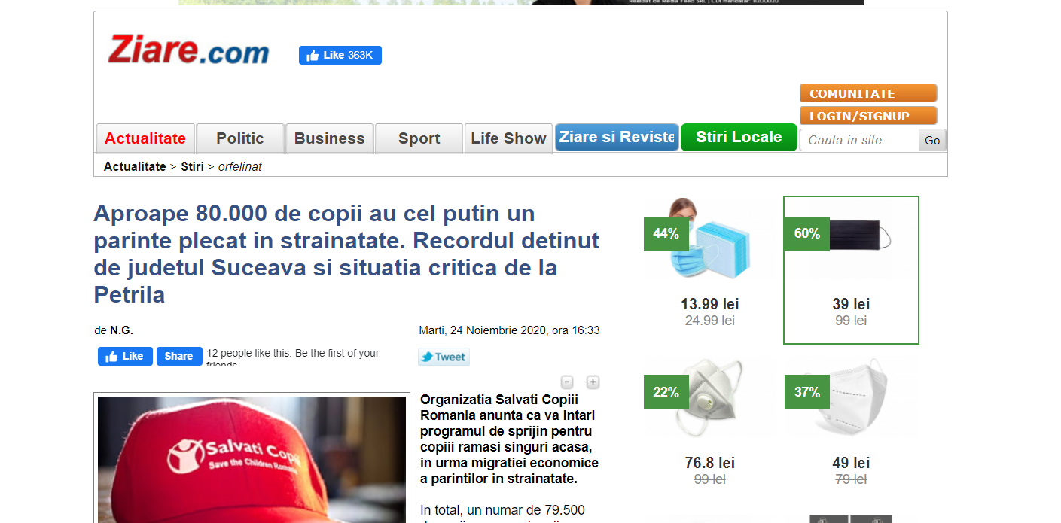This screenshot has width=1061, height=523.
Task: Like this article on Facebook
Action: click(125, 356)
